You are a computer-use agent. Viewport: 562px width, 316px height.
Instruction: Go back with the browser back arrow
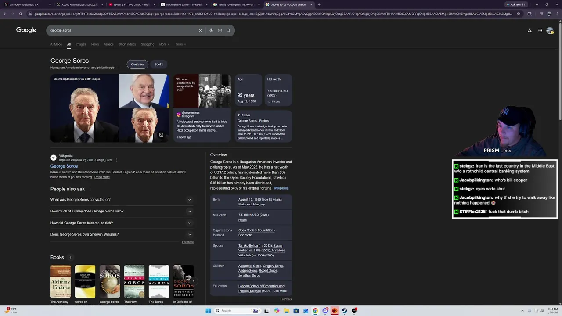click(5, 14)
